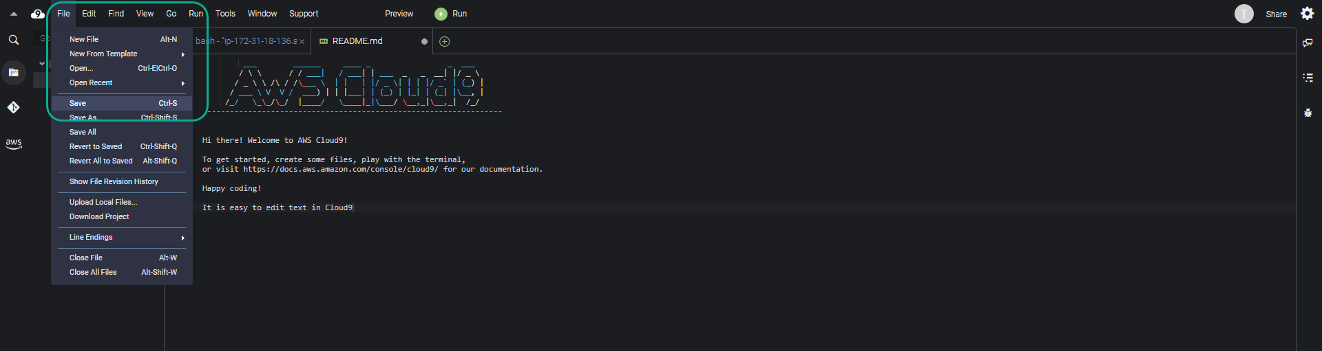
Task: Click the green Run play icon
Action: pos(441,14)
